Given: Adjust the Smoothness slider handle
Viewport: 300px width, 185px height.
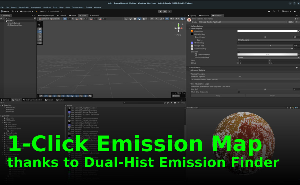Looking at the screenshot, I should 265,37.
